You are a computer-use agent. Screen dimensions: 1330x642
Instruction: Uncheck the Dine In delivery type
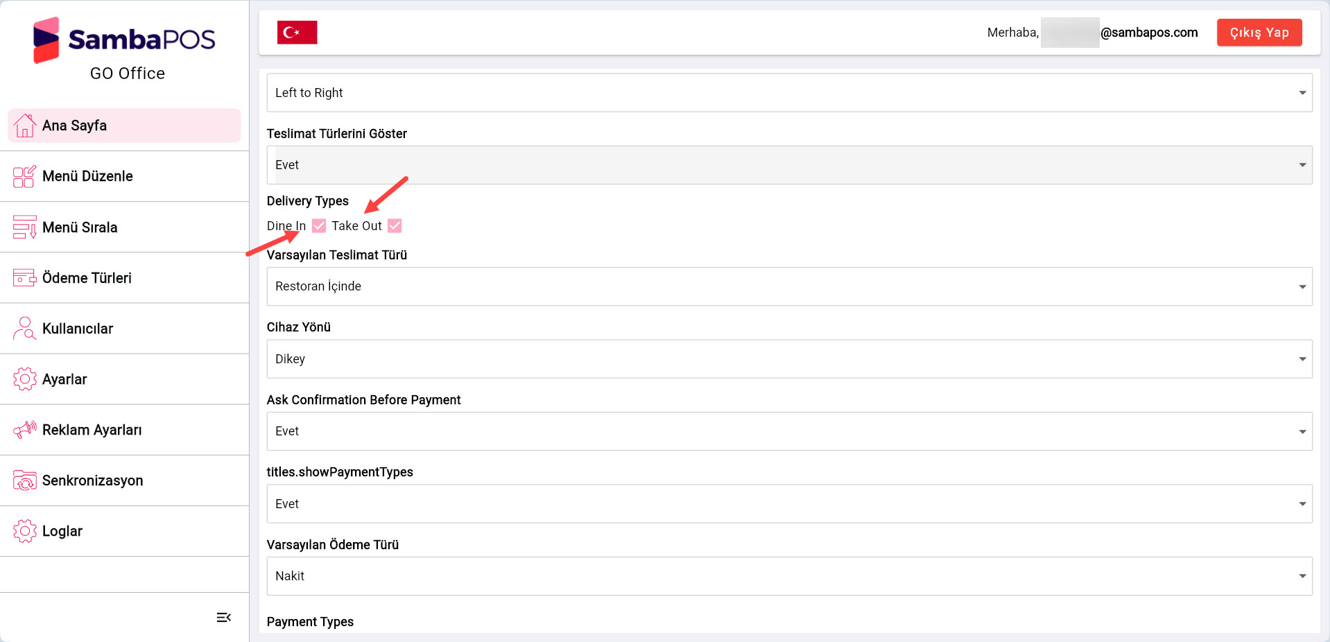click(318, 225)
